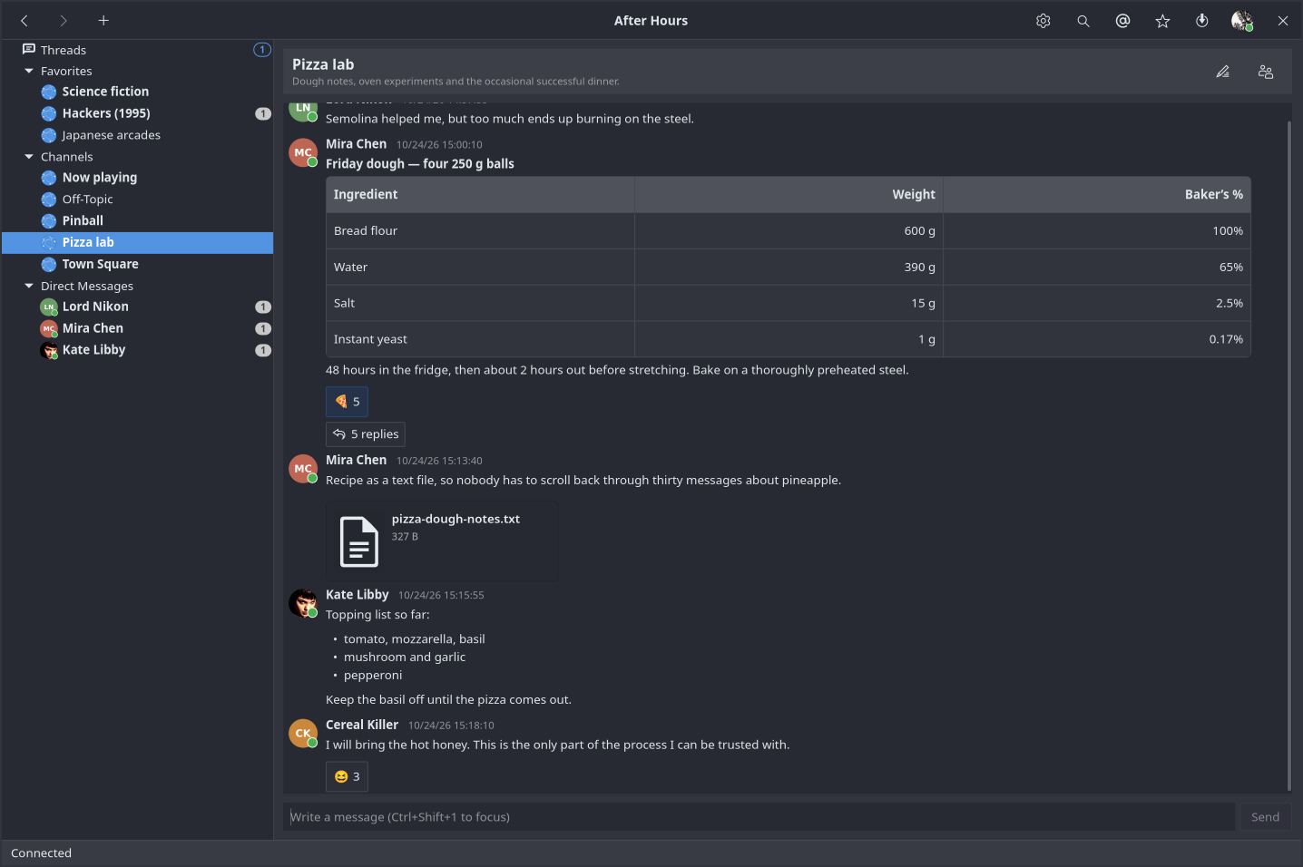Collapse the Channels section
The width and height of the screenshot is (1303, 867).
pos(29,157)
